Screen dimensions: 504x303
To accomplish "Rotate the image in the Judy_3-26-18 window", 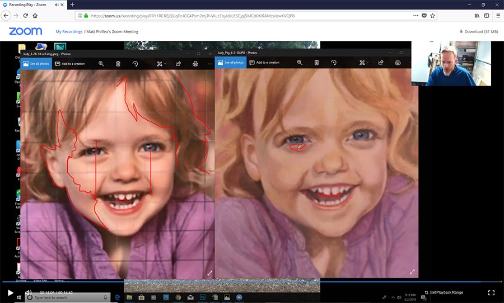I will click(135, 64).
